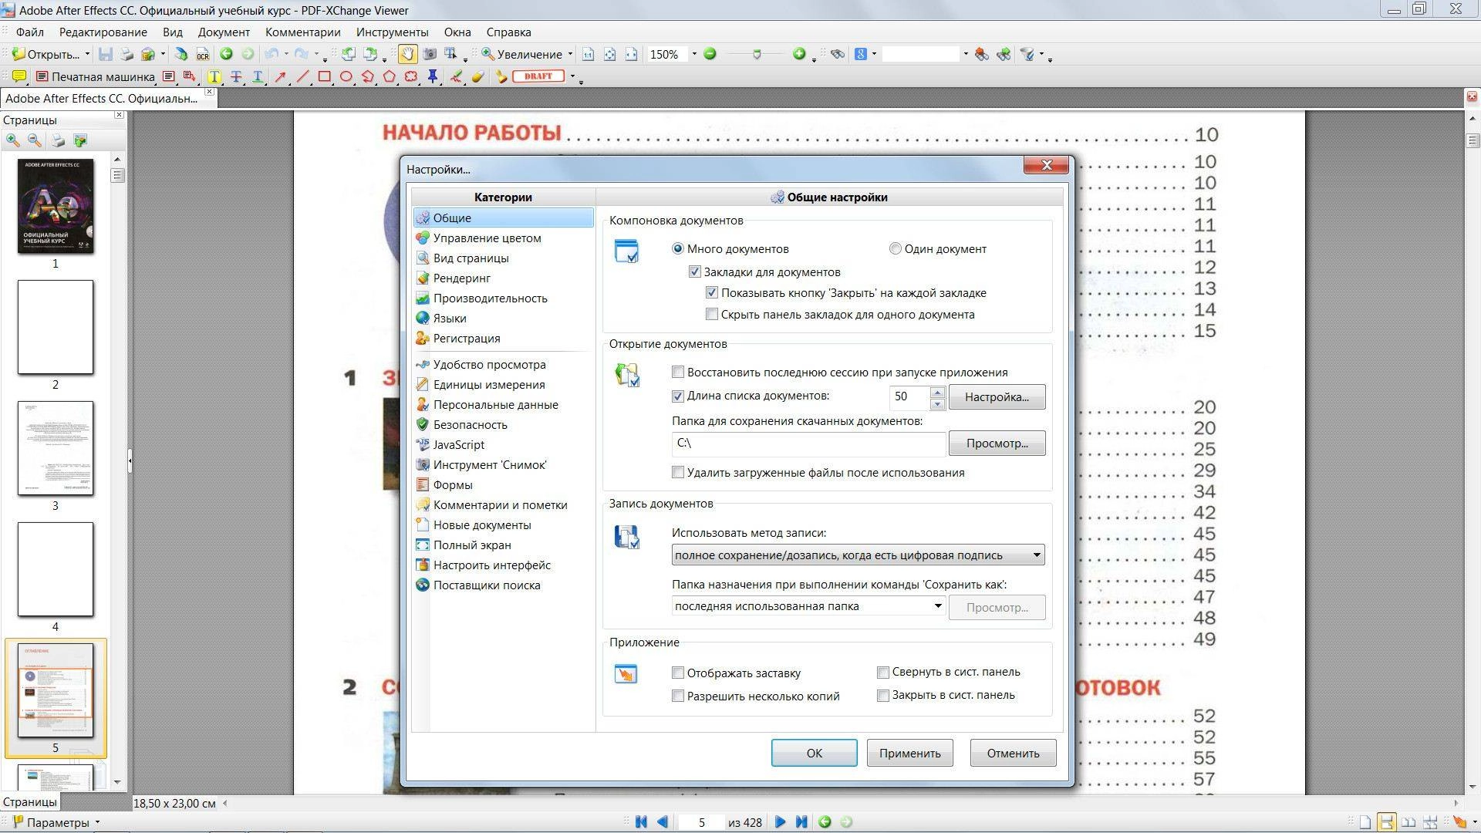Select the Strikeout text tool
The height and width of the screenshot is (833, 1481).
pyautogui.click(x=236, y=76)
